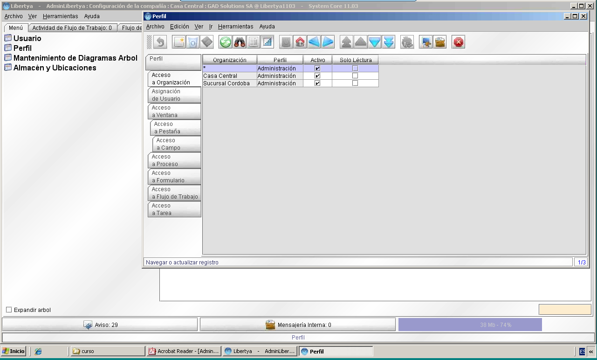Image resolution: width=597 pixels, height=360 pixels.
Task: Click the Mensajería Interna button
Action: point(298,325)
